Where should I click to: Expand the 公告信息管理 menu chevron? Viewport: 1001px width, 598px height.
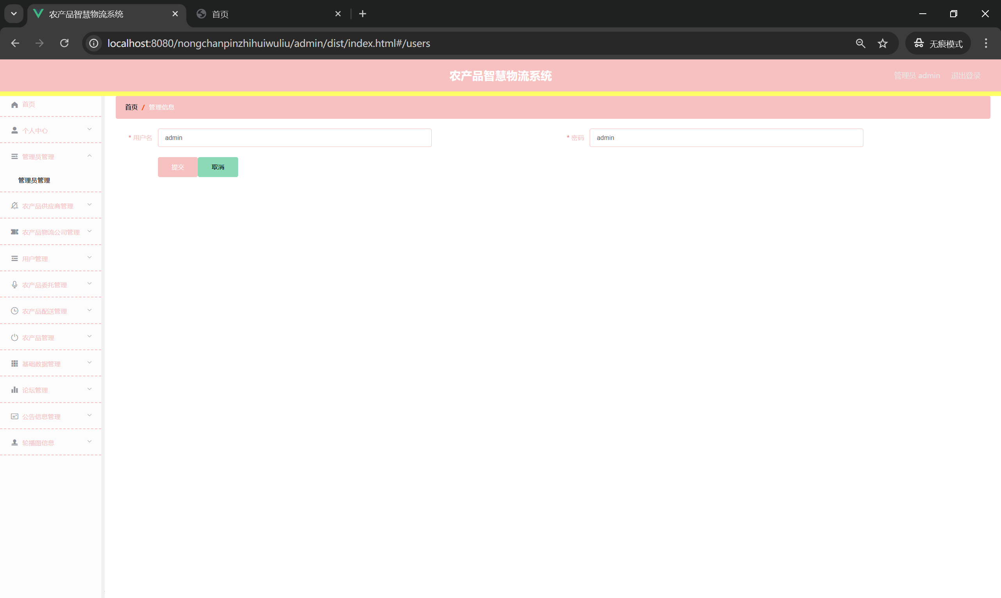pyautogui.click(x=90, y=415)
